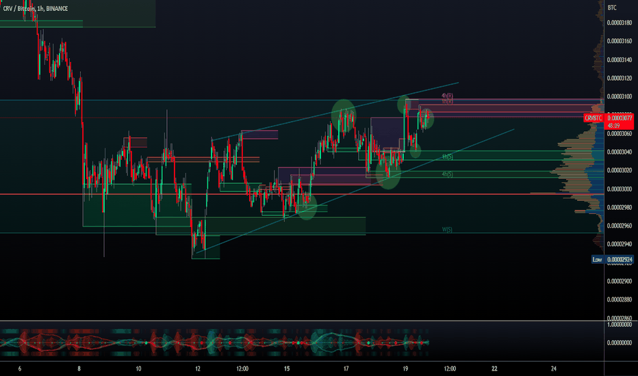Click the bar countdown timer 48:09
The width and height of the screenshot is (638, 376).
coord(613,126)
